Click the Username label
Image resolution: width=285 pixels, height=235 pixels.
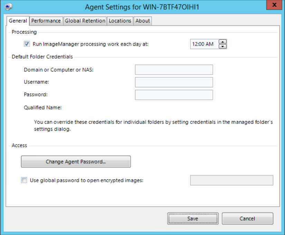36,82
